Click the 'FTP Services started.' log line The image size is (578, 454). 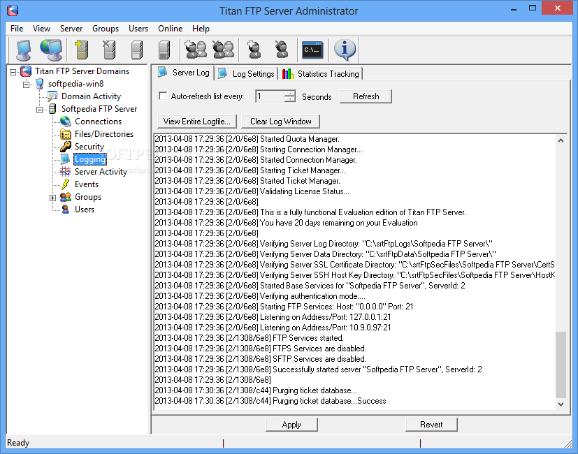click(x=249, y=338)
